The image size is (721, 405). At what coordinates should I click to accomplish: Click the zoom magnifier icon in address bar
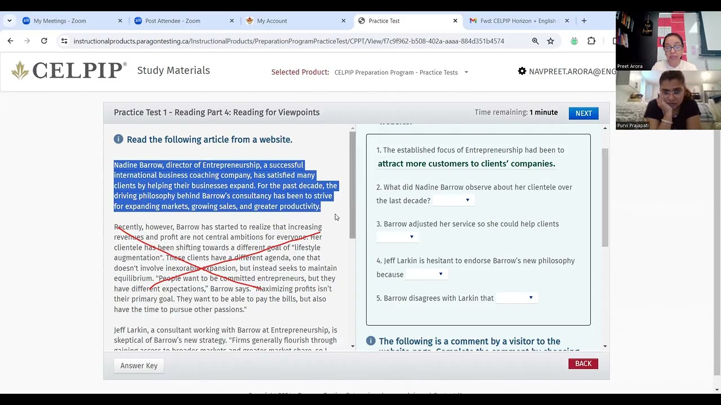[x=535, y=41]
